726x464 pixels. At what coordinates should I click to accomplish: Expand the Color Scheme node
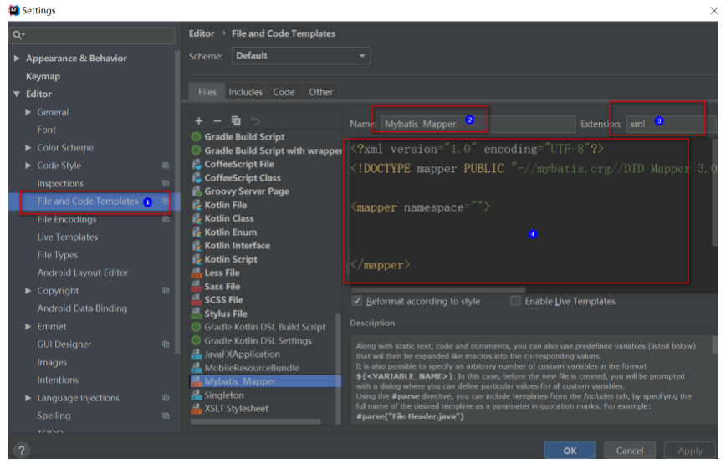click(x=28, y=148)
